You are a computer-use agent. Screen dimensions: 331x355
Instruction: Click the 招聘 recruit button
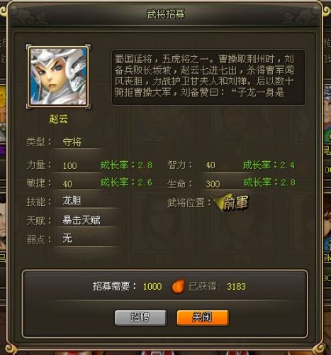pos(140,317)
